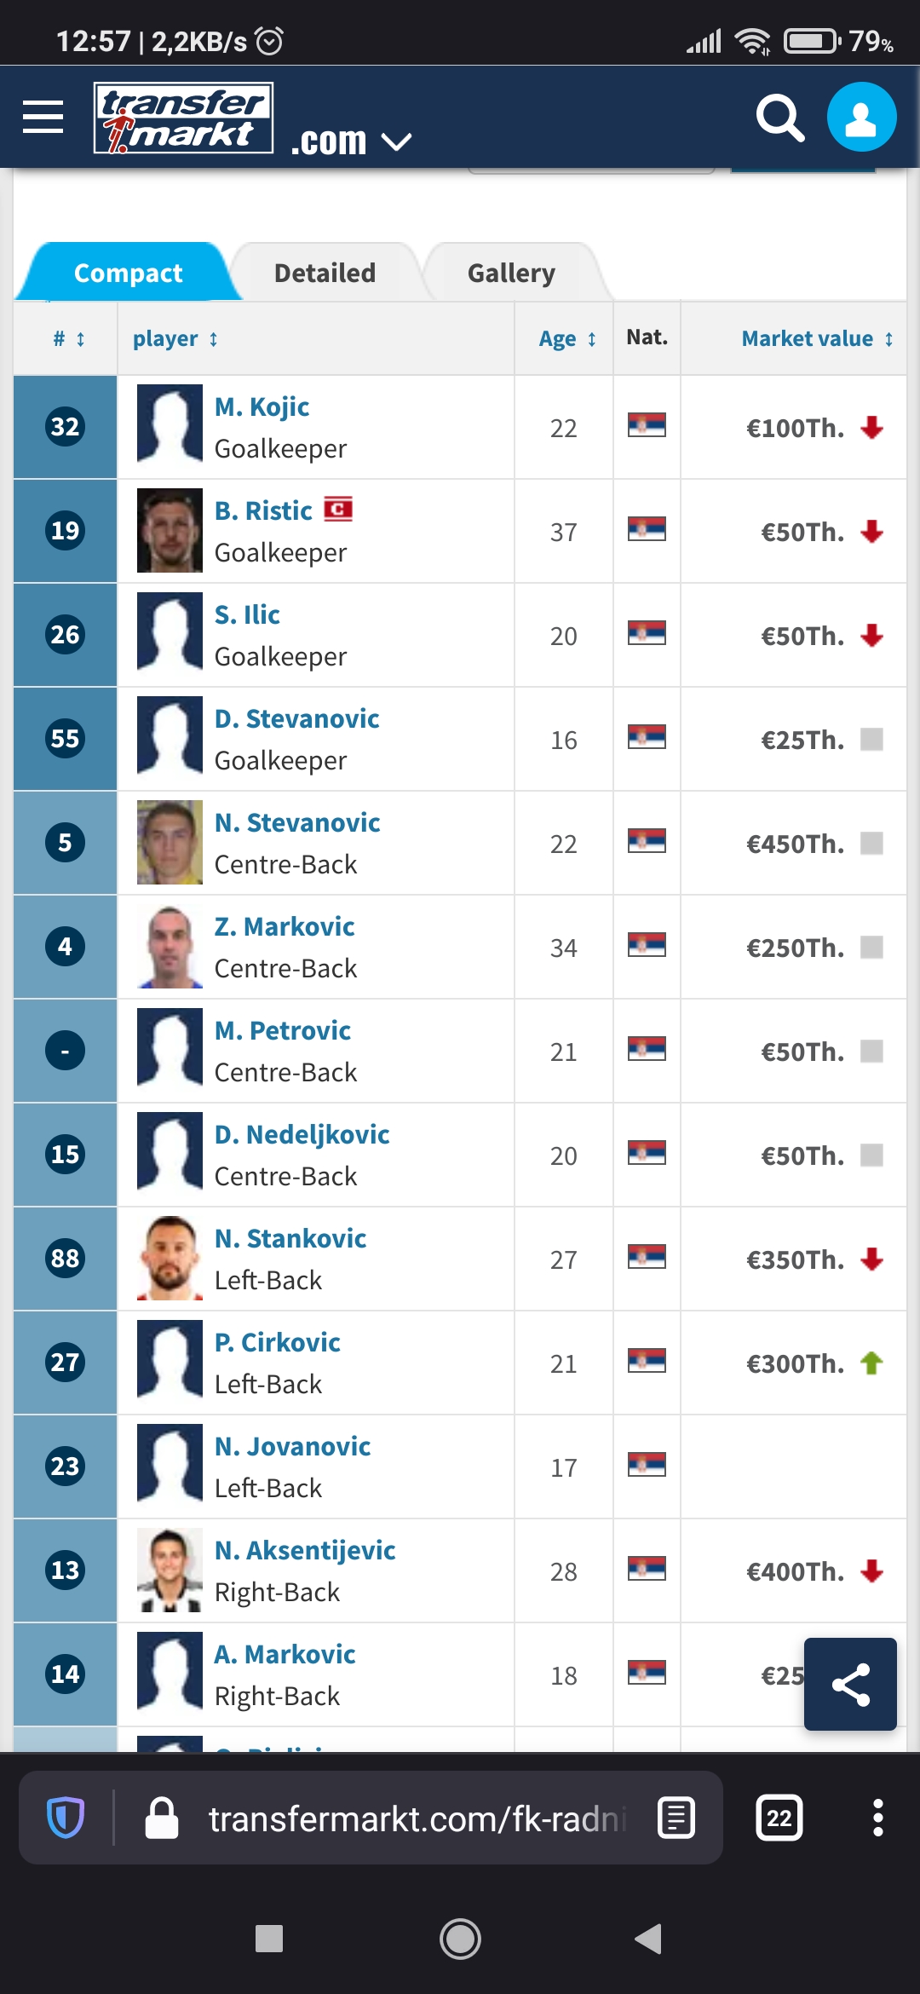Tap B. Ristic's player photo
The width and height of the screenshot is (920, 1994).
(170, 530)
